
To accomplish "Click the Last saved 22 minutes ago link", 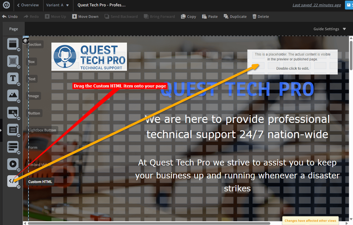I will [317, 5].
